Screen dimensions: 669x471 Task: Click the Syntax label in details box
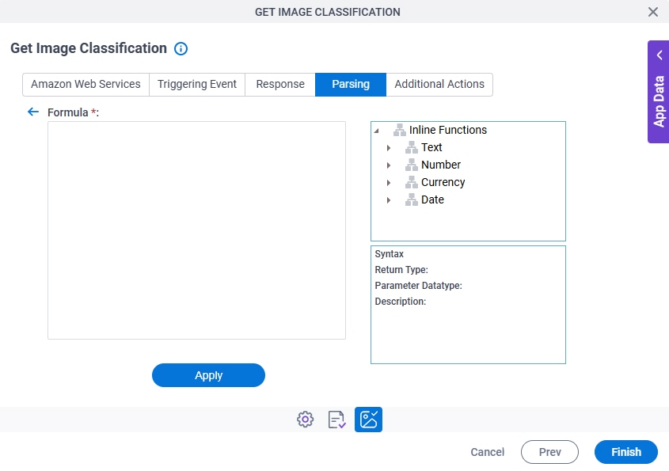(x=389, y=254)
